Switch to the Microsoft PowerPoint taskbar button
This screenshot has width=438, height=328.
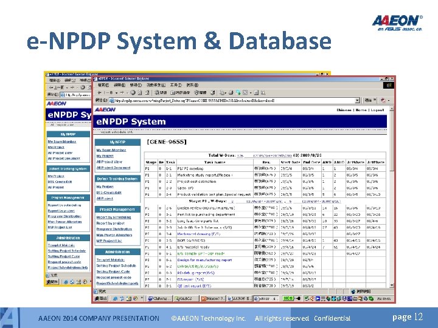pos(213,298)
